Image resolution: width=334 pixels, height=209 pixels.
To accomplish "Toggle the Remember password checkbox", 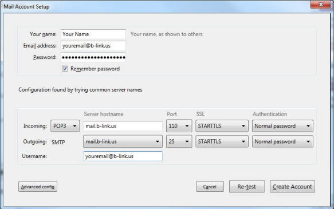I will tap(65, 69).
